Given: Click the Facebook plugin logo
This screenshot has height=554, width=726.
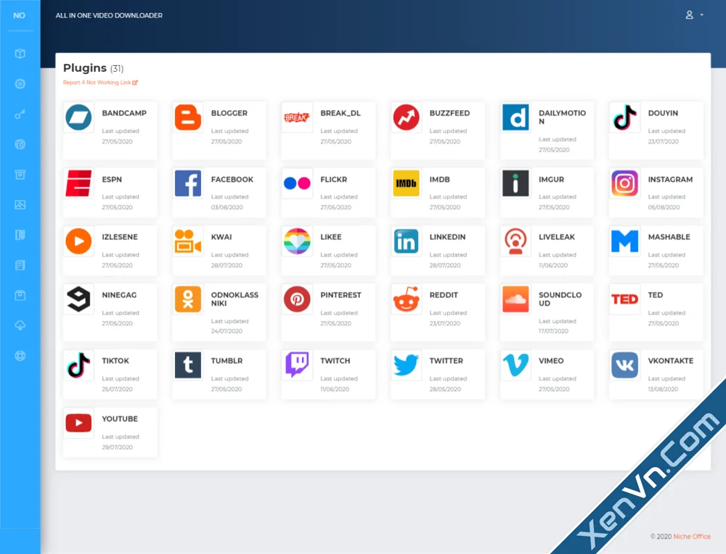Looking at the screenshot, I should point(187,183).
